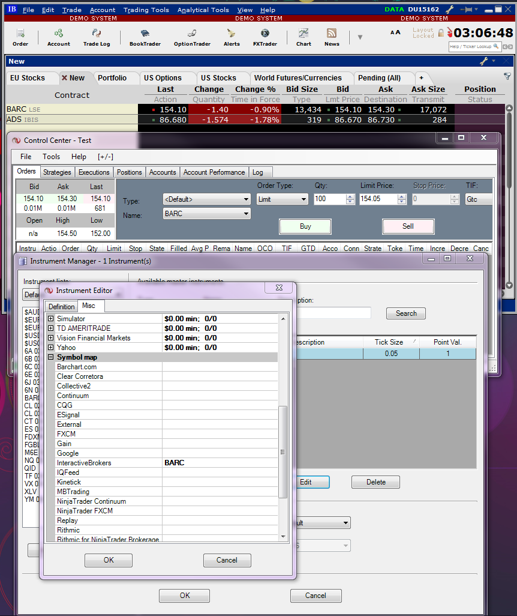Open the Chart toolbar icon
The image size is (517, 616).
click(303, 37)
